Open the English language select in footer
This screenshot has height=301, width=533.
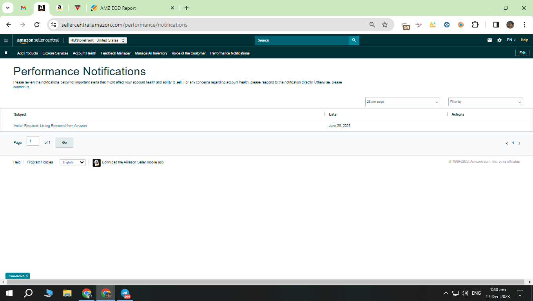click(73, 162)
